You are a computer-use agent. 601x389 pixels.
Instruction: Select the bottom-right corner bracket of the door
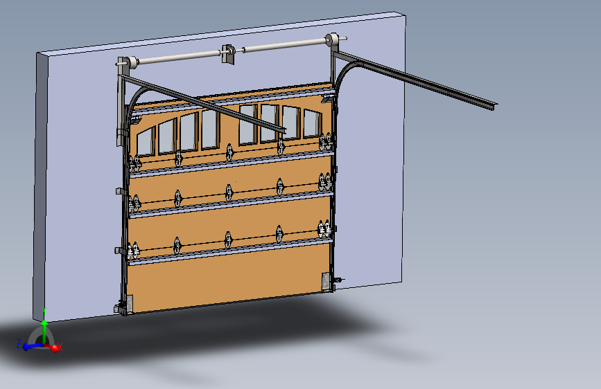click(326, 282)
